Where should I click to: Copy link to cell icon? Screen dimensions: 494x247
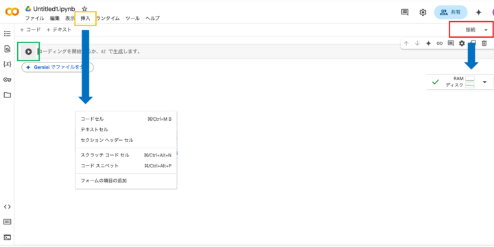[440, 43]
